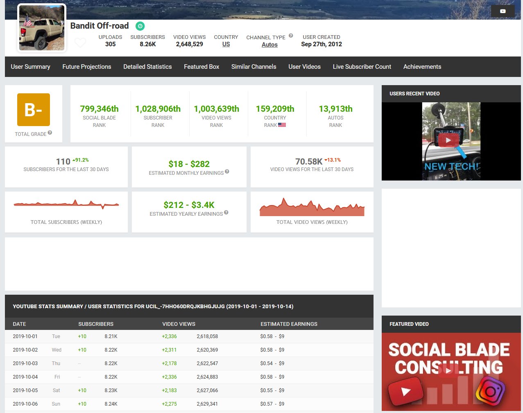
Task: Open the User Summary tab
Action: 30,67
